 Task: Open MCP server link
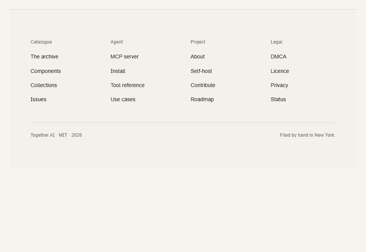click(125, 57)
